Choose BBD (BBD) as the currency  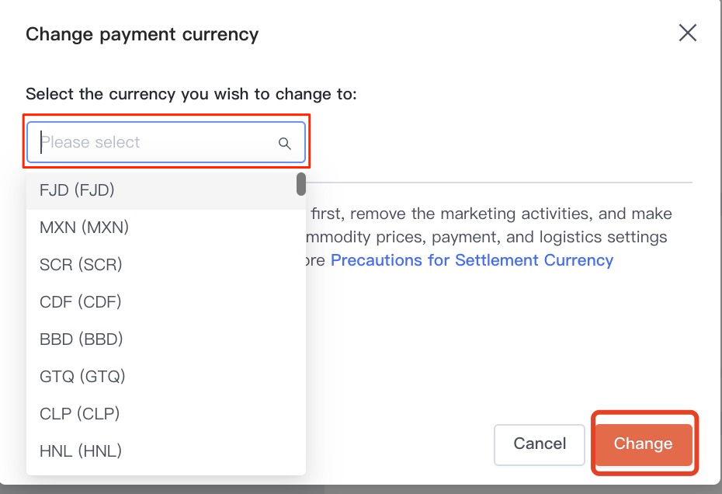coord(82,339)
